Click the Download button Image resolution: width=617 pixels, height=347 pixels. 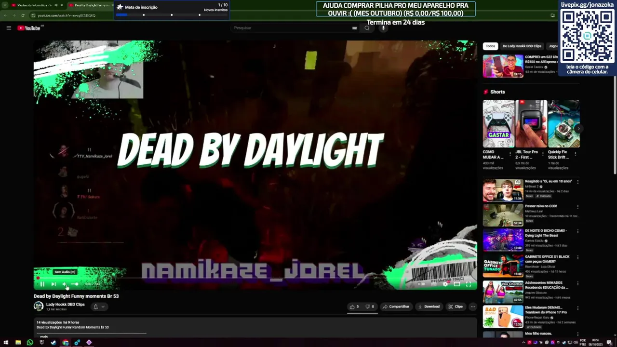pos(429,307)
